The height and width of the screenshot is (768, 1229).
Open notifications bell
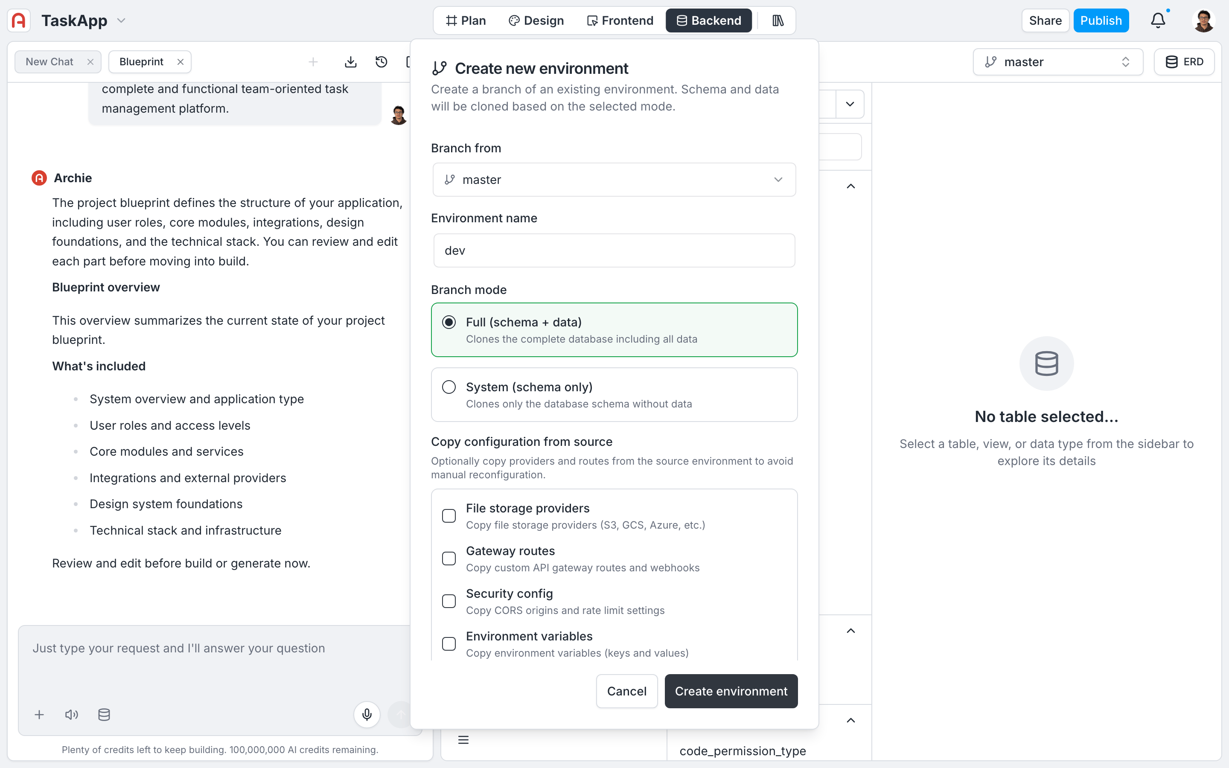(1158, 20)
